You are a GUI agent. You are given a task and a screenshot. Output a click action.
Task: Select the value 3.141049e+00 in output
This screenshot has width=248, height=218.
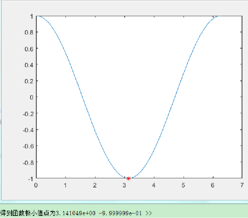coord(76,213)
